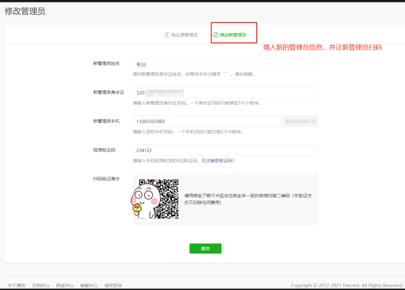Click the QR code image for identity verification
This screenshot has width=405, height=290.
click(x=158, y=199)
